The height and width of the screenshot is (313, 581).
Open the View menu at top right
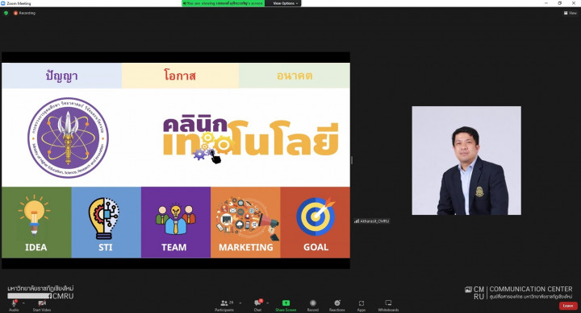click(x=571, y=13)
